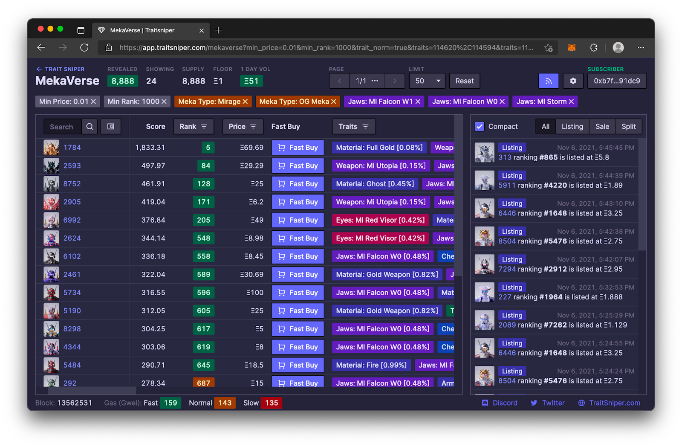This screenshot has height=447, width=682.
Task: Remove Meka Type OG Meka filter
Action: pyautogui.click(x=334, y=102)
